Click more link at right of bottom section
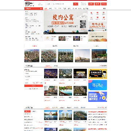Image resolution: width=131 pixels, height=131 pixels. [x=102, y=107]
